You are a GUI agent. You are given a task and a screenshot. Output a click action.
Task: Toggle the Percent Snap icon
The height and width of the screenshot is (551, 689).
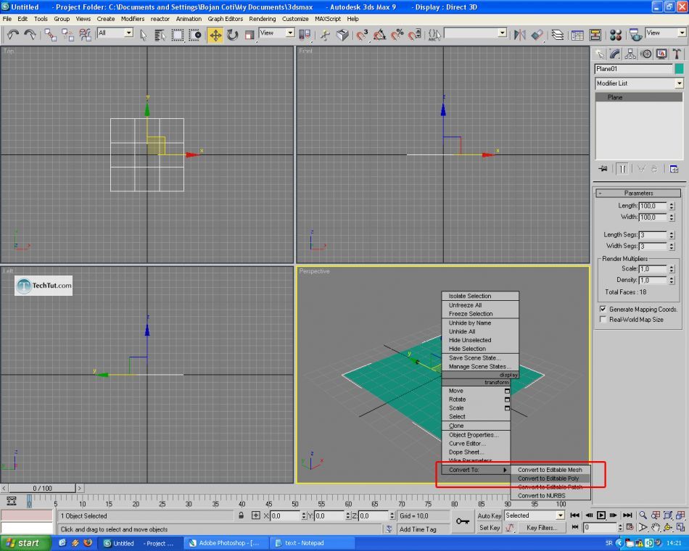397,35
